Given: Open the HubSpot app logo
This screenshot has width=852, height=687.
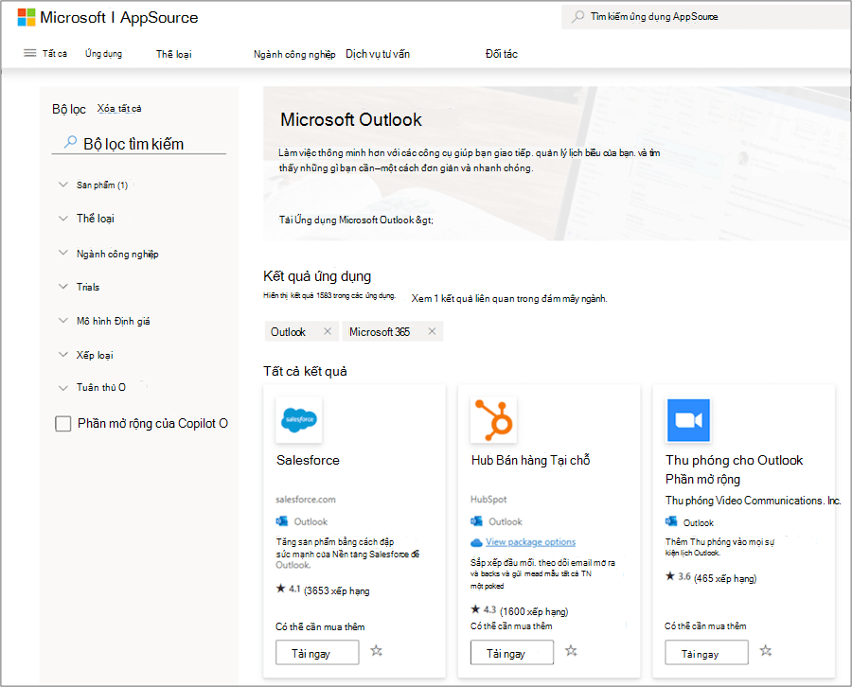Looking at the screenshot, I should [493, 420].
